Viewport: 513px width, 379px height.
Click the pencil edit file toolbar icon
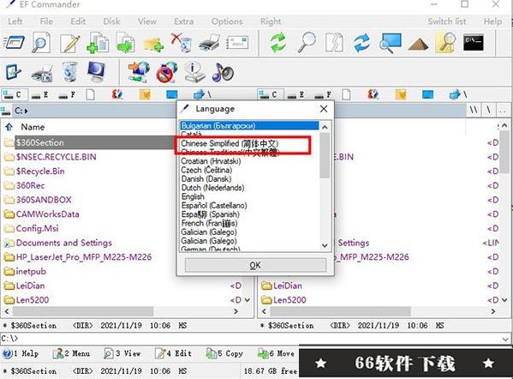click(x=70, y=43)
